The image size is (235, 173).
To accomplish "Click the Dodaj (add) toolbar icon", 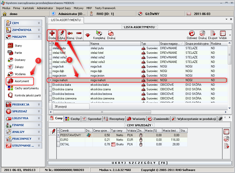I will (52, 33).
